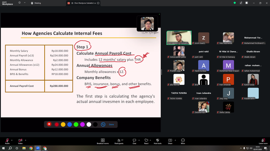The width and height of the screenshot is (270, 151).
Task: Open the green encryption shield icon
Action: [235, 3]
